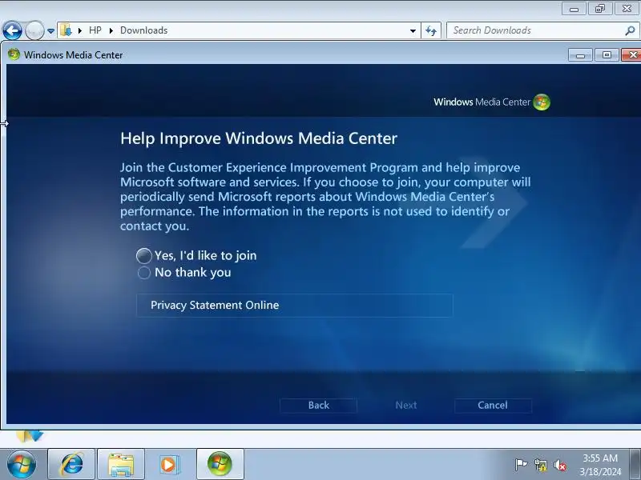This screenshot has height=480, width=641.
Task: Expand the arrow before HP in the address bar
Action: pyautogui.click(x=79, y=30)
